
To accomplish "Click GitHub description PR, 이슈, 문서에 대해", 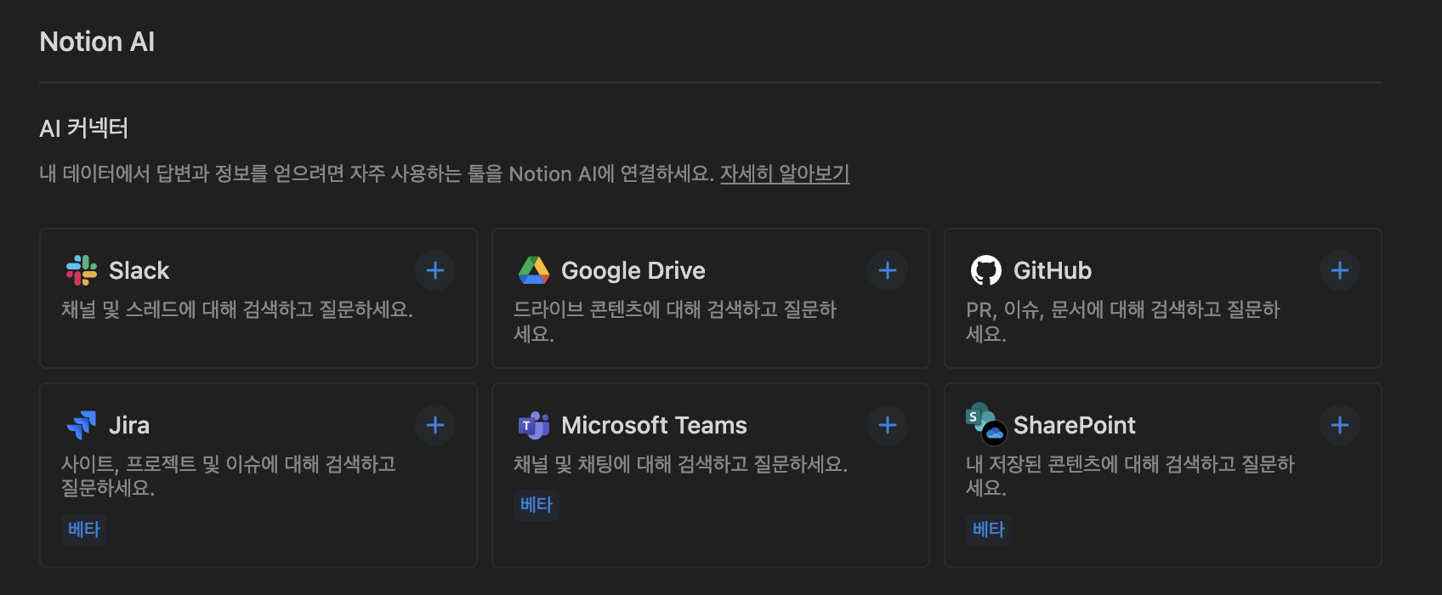I will [1122, 321].
